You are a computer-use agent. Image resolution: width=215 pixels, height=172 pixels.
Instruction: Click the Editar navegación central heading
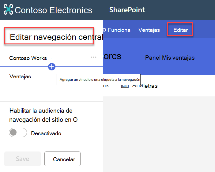(x=56, y=37)
